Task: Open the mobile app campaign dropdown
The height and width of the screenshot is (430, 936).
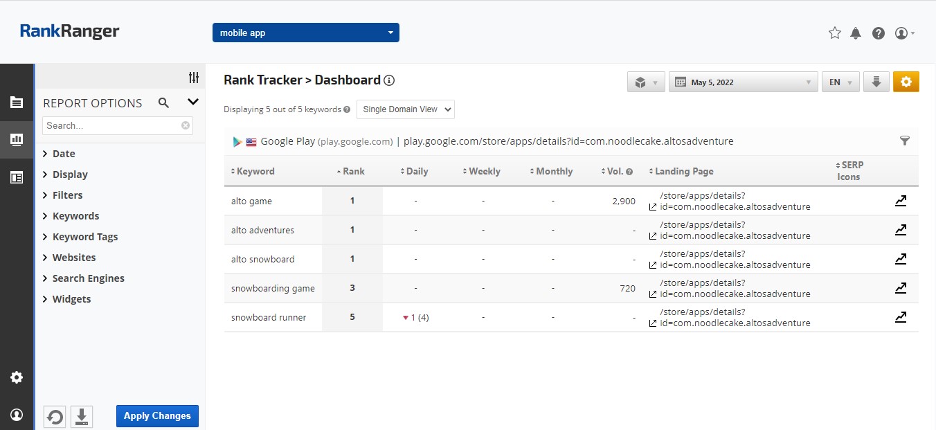Action: 306,33
